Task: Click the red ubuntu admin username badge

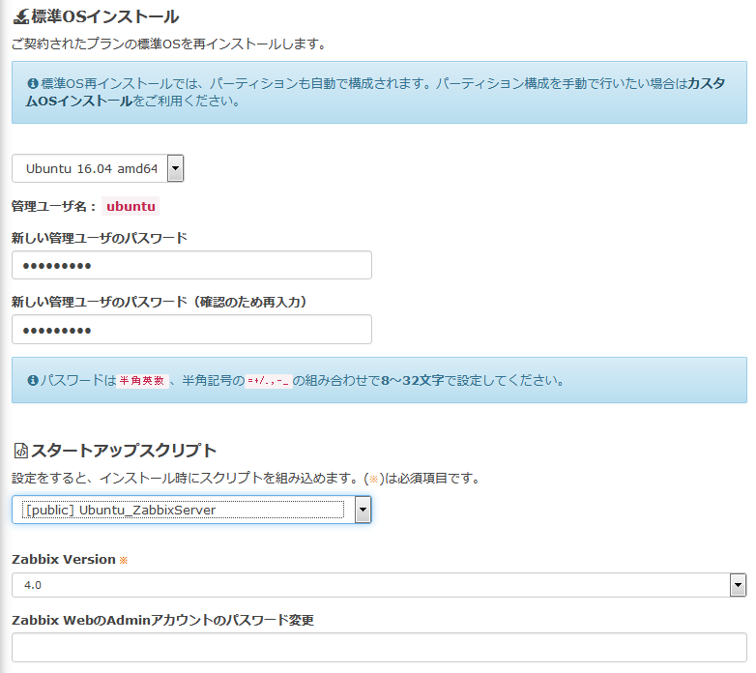Action: point(131,206)
